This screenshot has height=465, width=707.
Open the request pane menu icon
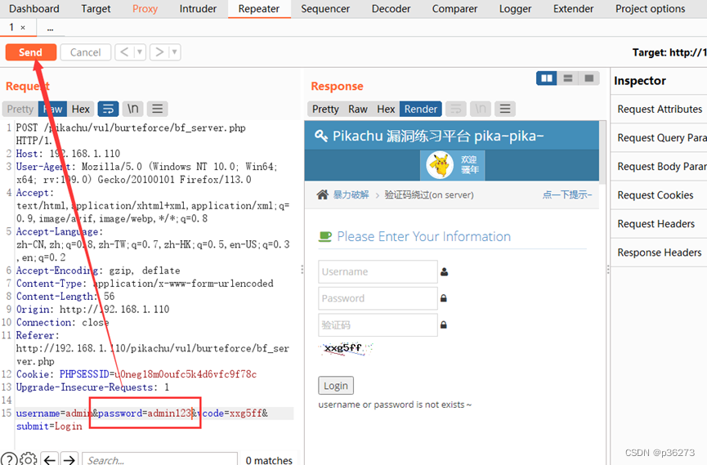(x=158, y=109)
